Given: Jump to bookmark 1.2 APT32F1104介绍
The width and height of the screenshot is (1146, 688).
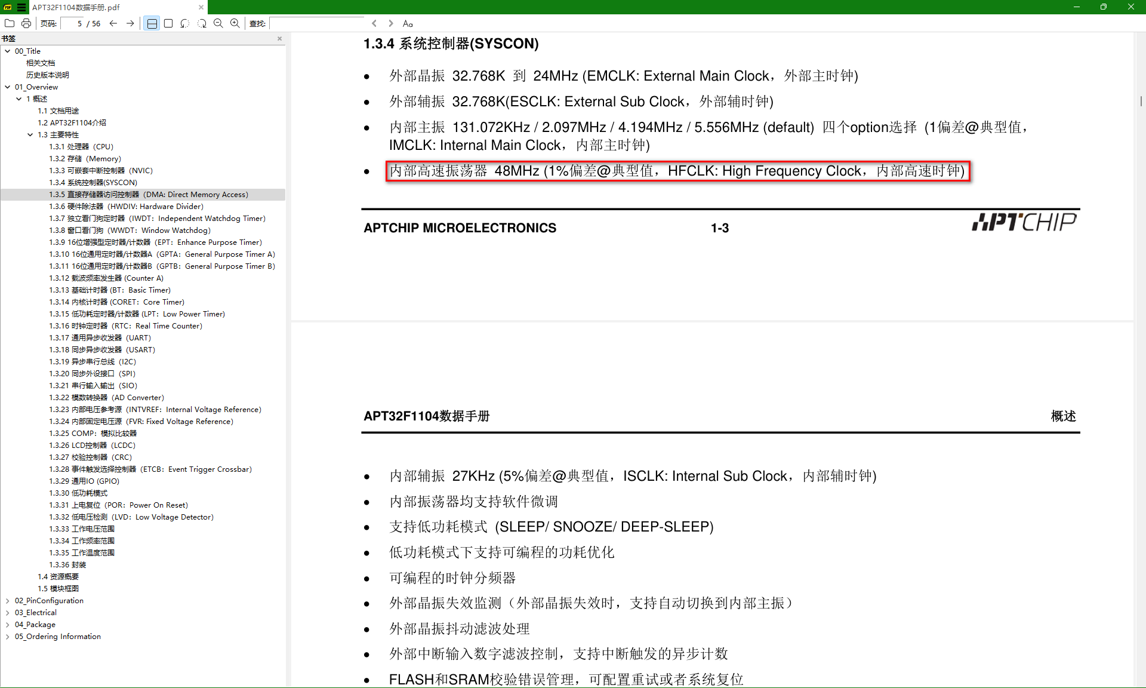Looking at the screenshot, I should pos(72,123).
